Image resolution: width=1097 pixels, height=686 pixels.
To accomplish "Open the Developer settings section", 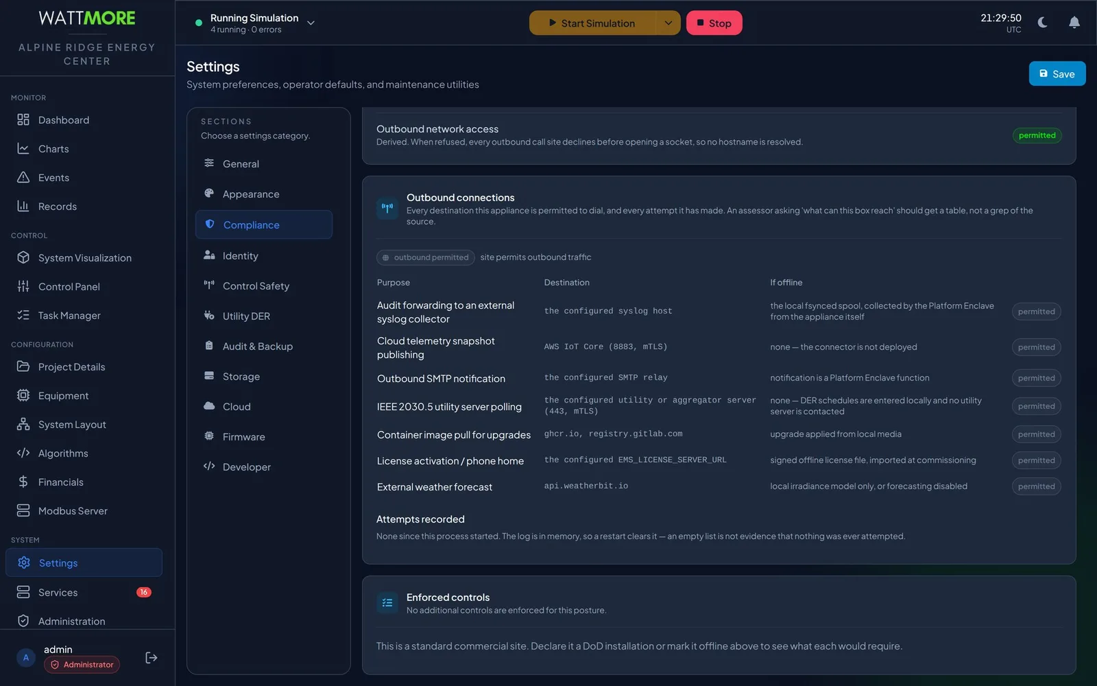I will click(264, 467).
